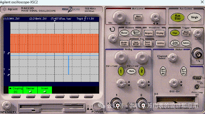The width and height of the screenshot is (205, 114).
Task: Click softkey below Invert
Action: (x=45, y=97)
